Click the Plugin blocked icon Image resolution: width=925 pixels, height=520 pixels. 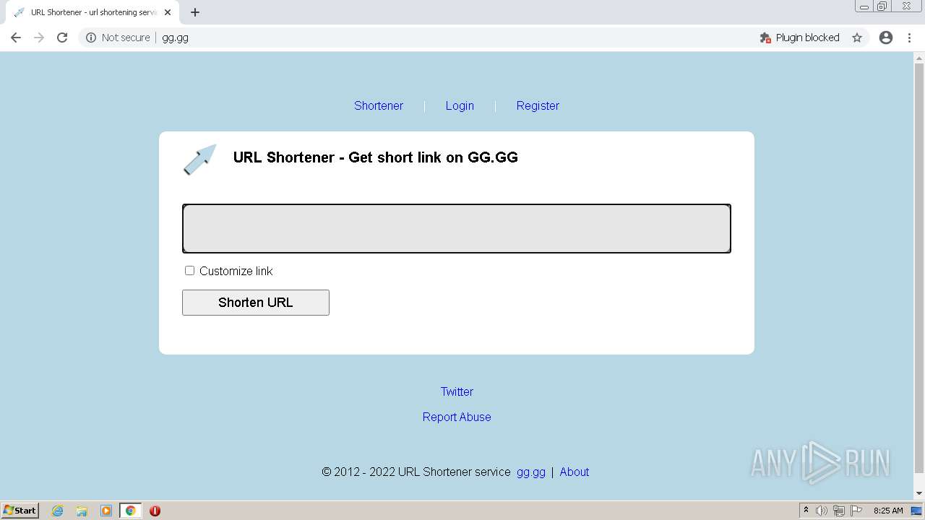[765, 38]
